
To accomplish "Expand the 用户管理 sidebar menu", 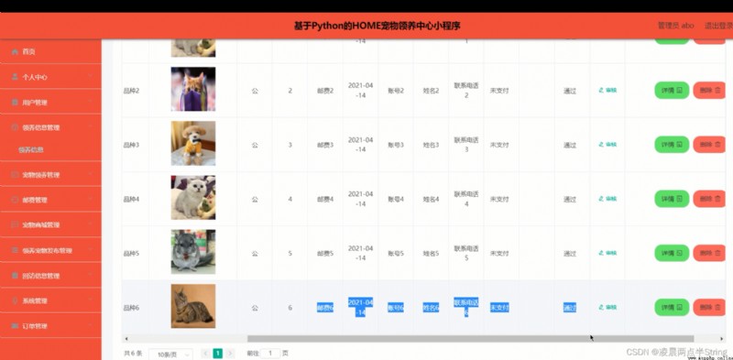I will [50, 102].
